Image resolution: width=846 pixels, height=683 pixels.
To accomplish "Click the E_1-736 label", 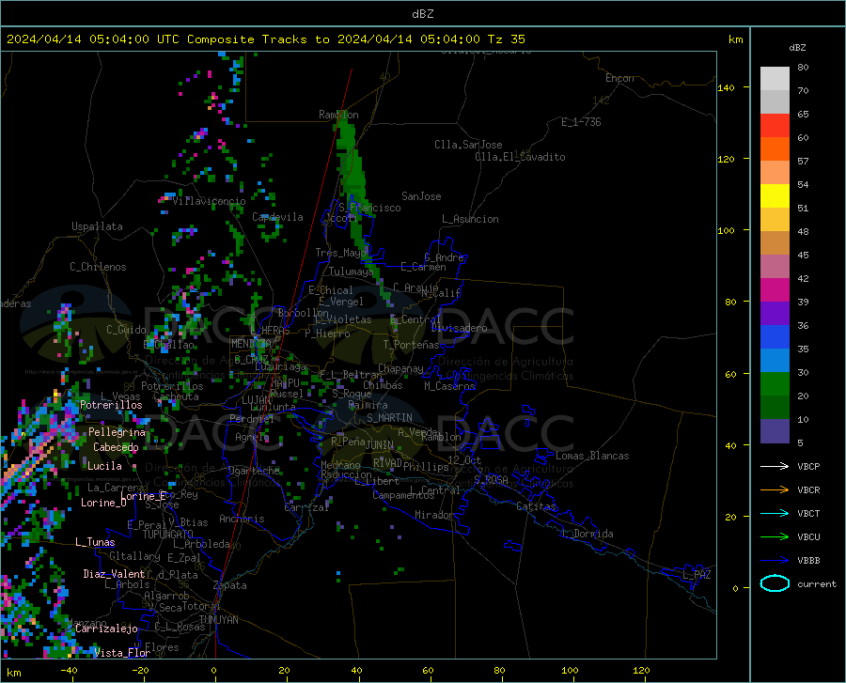I will pyautogui.click(x=581, y=122).
